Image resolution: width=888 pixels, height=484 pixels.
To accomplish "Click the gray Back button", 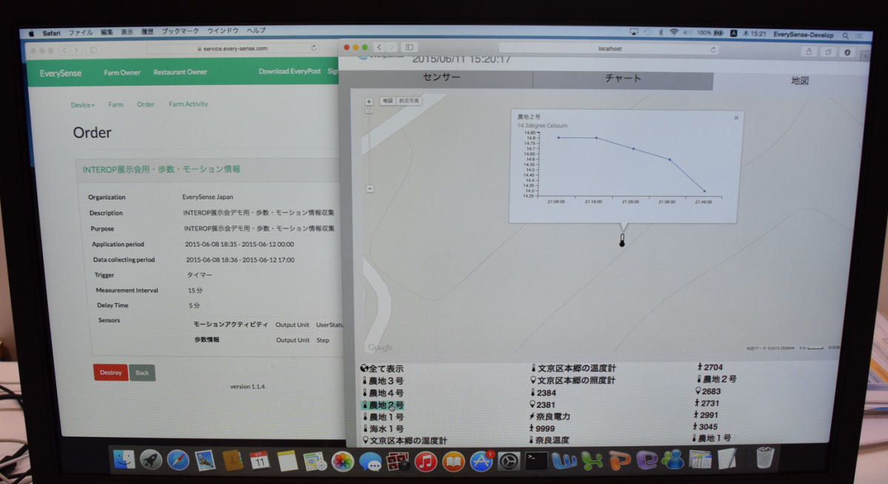I will point(142,372).
